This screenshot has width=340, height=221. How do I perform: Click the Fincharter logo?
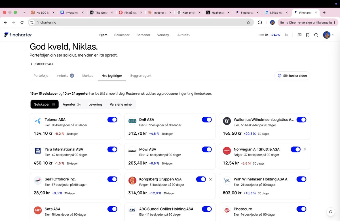pos(18,35)
